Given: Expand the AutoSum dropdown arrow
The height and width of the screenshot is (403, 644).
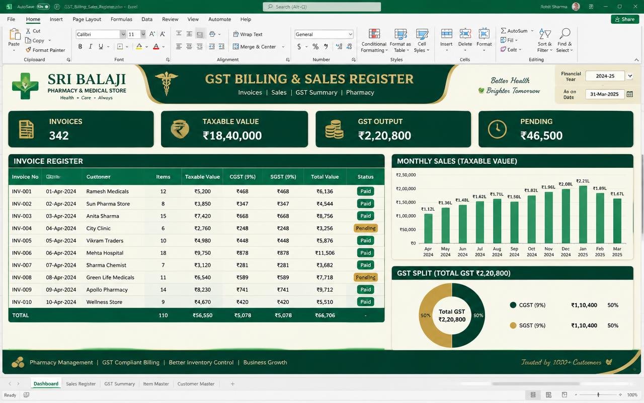Looking at the screenshot, I should click(x=532, y=31).
